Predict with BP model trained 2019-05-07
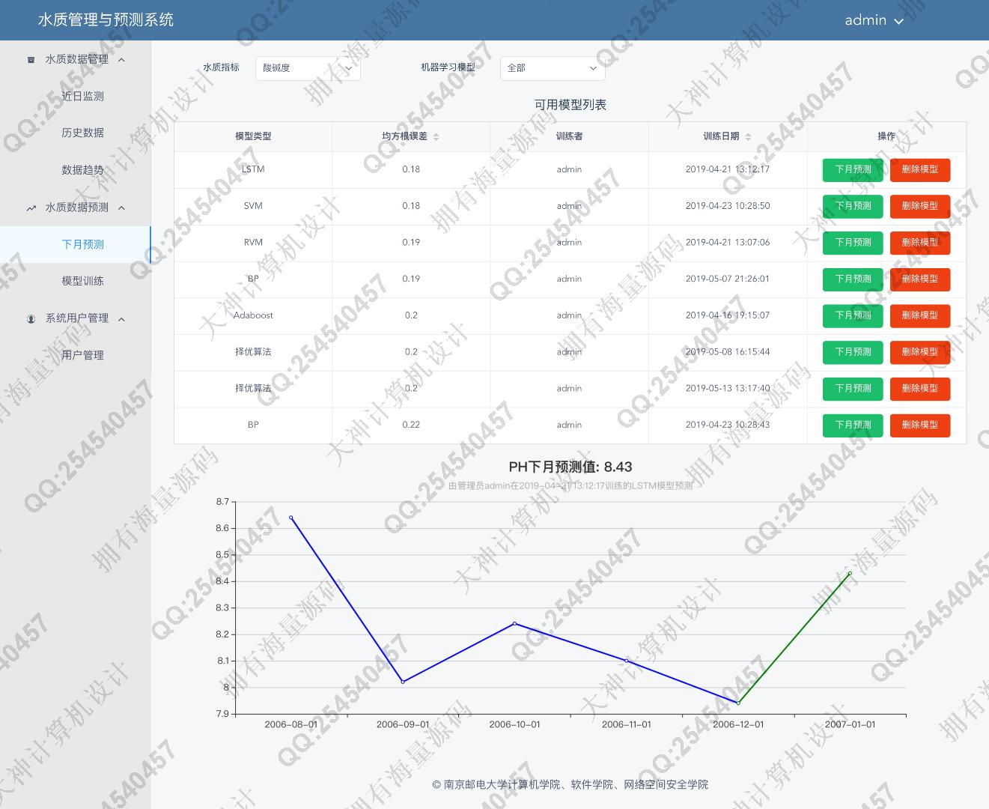Screen dimensions: 989x809 pos(853,279)
